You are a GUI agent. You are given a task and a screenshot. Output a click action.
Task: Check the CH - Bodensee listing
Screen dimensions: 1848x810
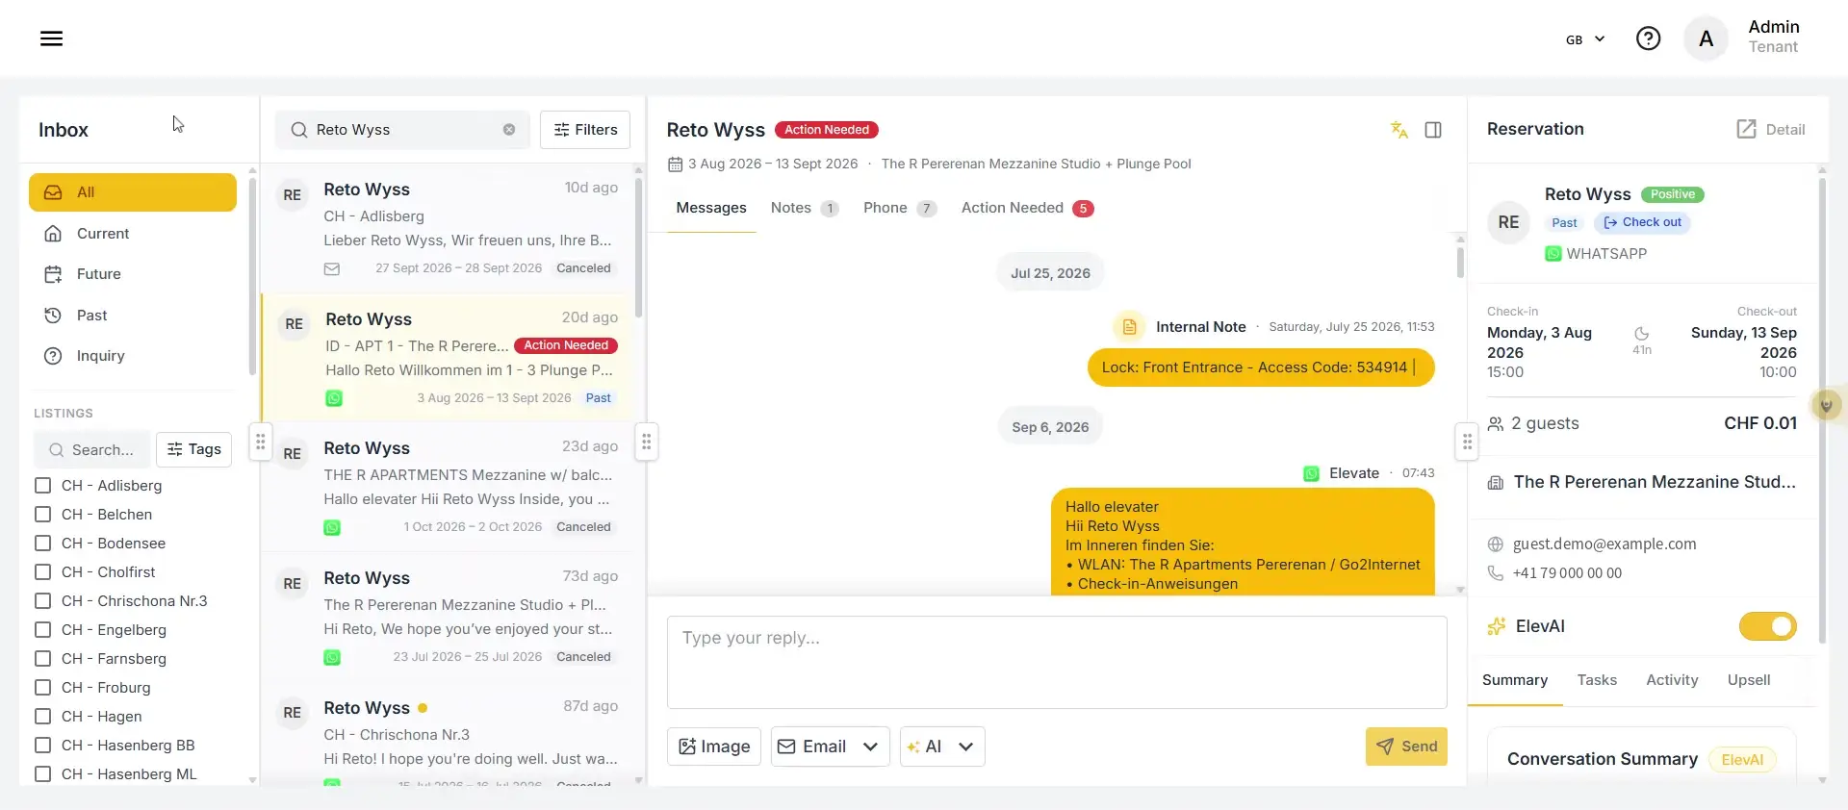(x=42, y=544)
